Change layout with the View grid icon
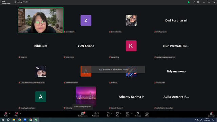 [198, 2]
